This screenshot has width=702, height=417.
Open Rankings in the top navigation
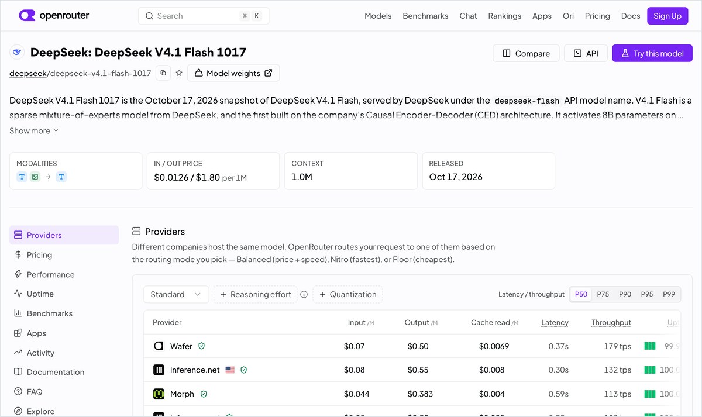pyautogui.click(x=505, y=16)
